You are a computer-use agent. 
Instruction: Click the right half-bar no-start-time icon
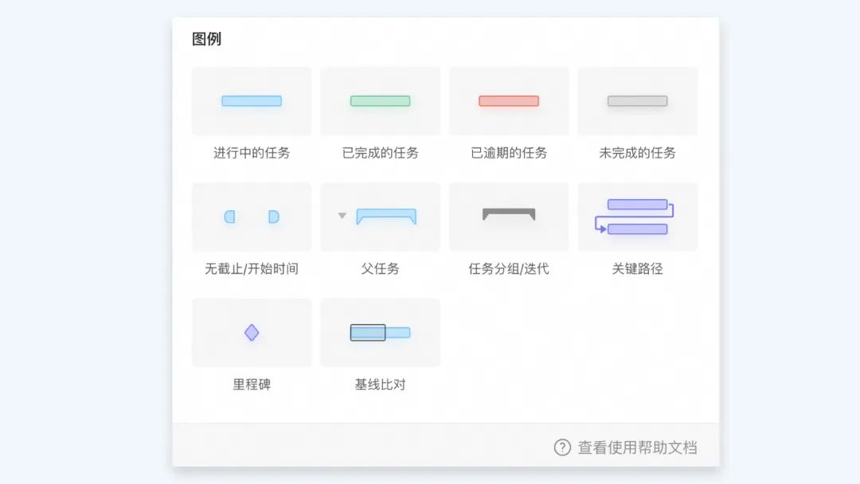point(273,217)
